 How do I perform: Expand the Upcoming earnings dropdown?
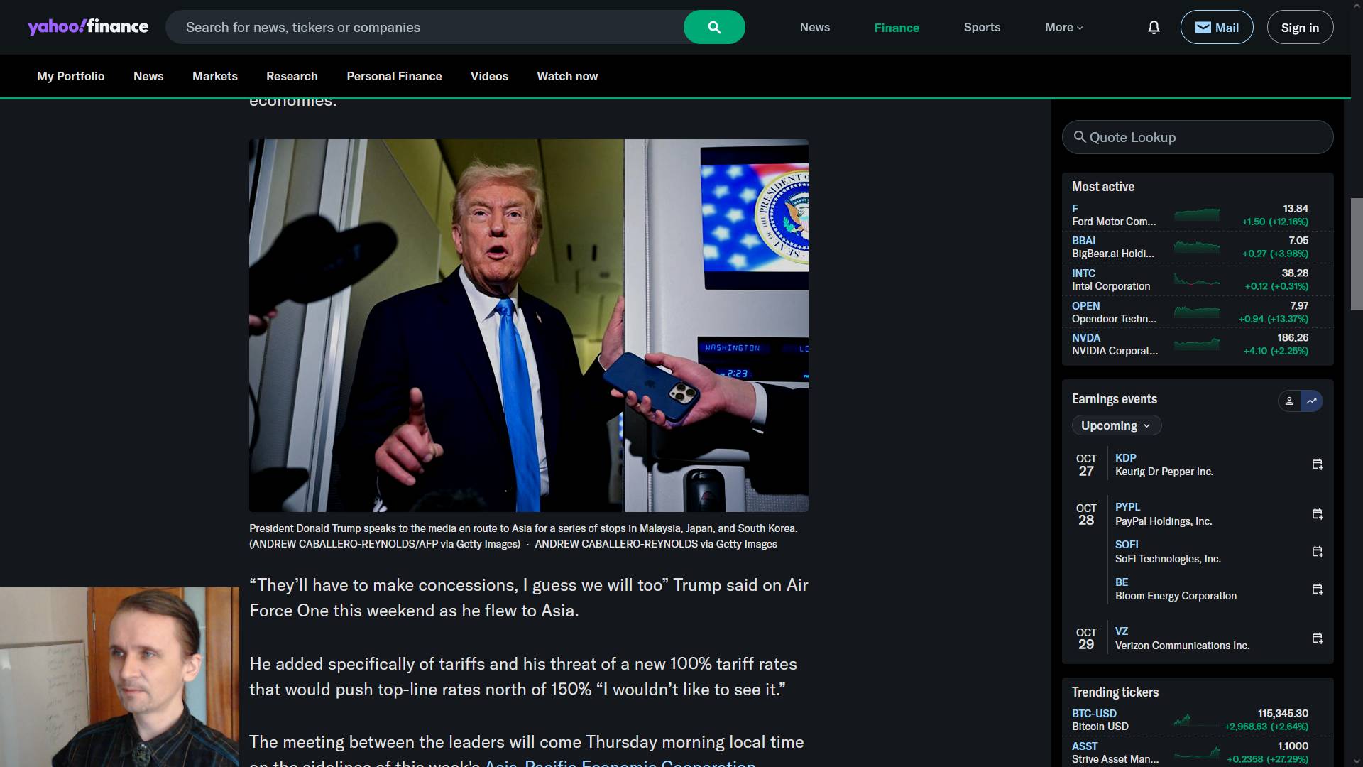click(1116, 425)
